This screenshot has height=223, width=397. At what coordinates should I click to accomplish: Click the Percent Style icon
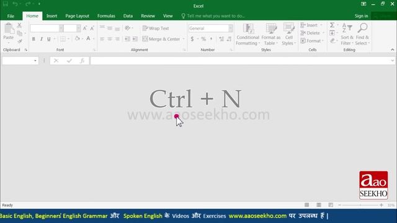coord(203,39)
